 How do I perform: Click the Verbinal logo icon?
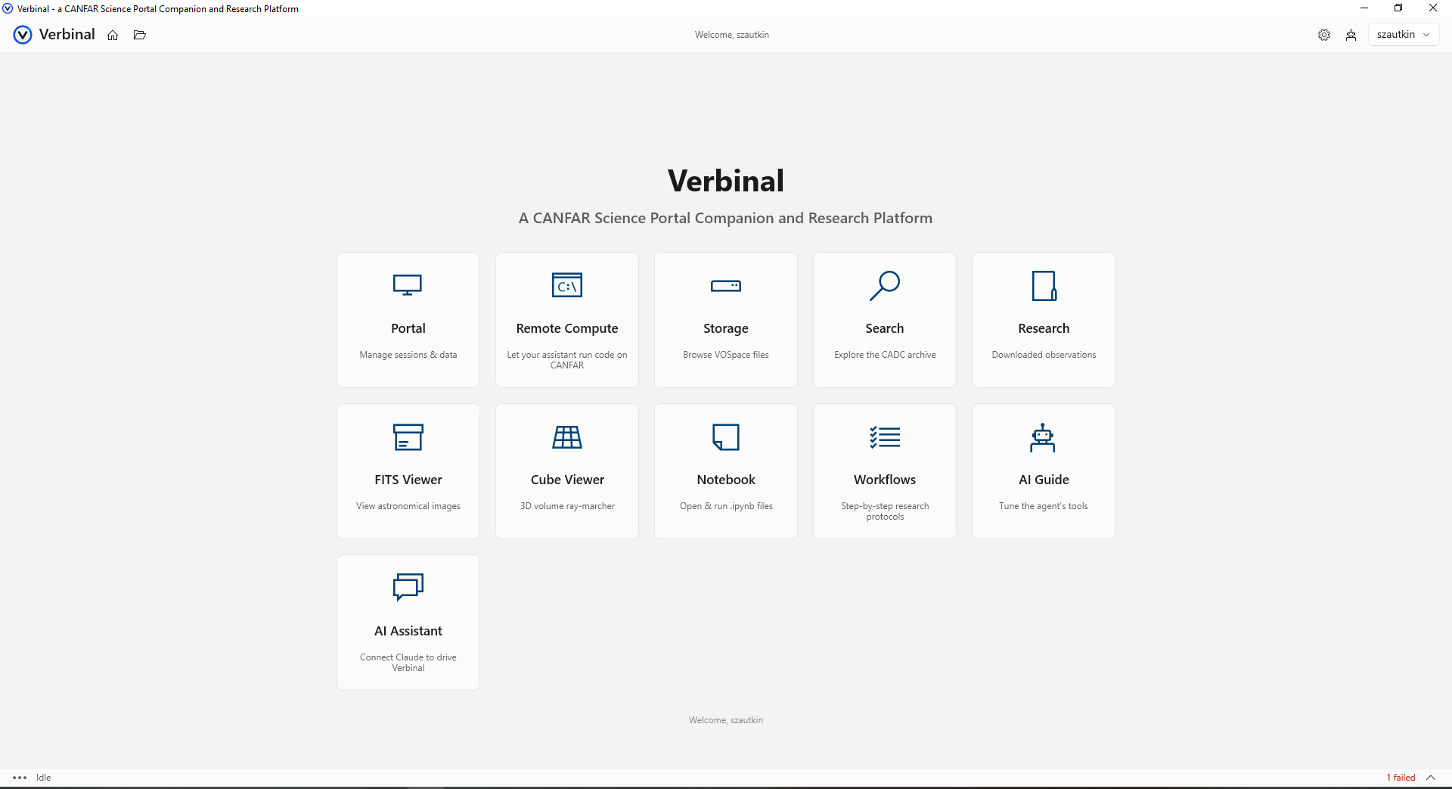[23, 35]
